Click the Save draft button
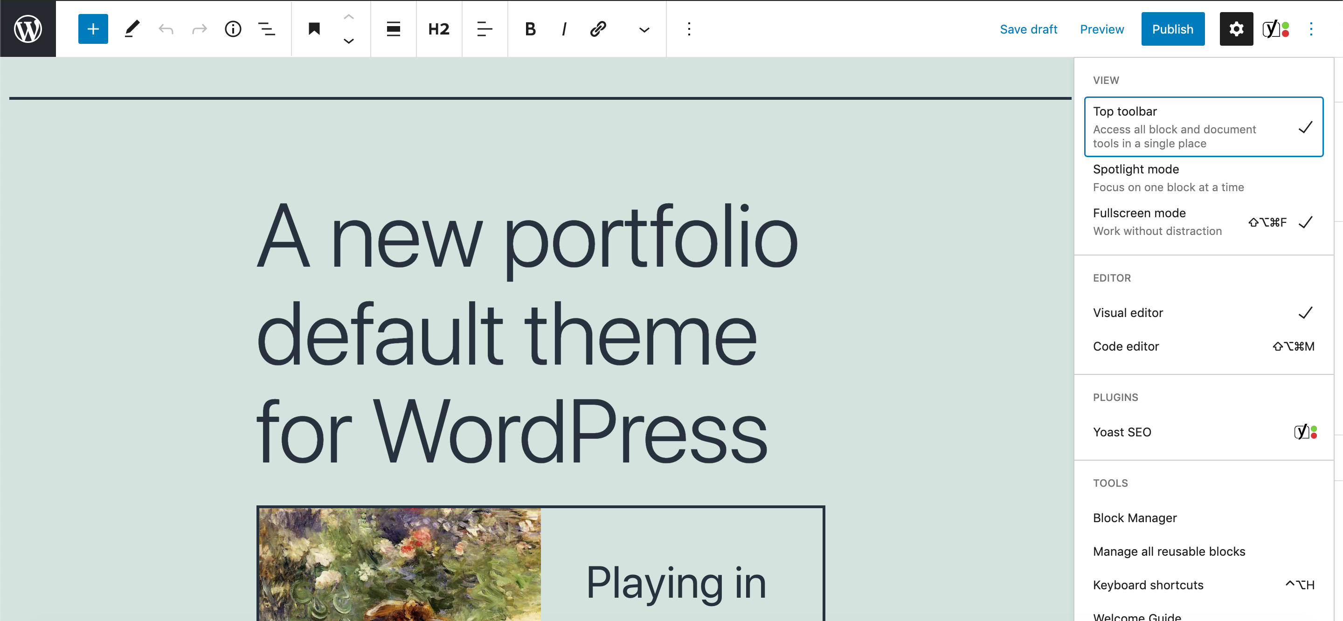This screenshot has height=621, width=1343. tap(1029, 28)
